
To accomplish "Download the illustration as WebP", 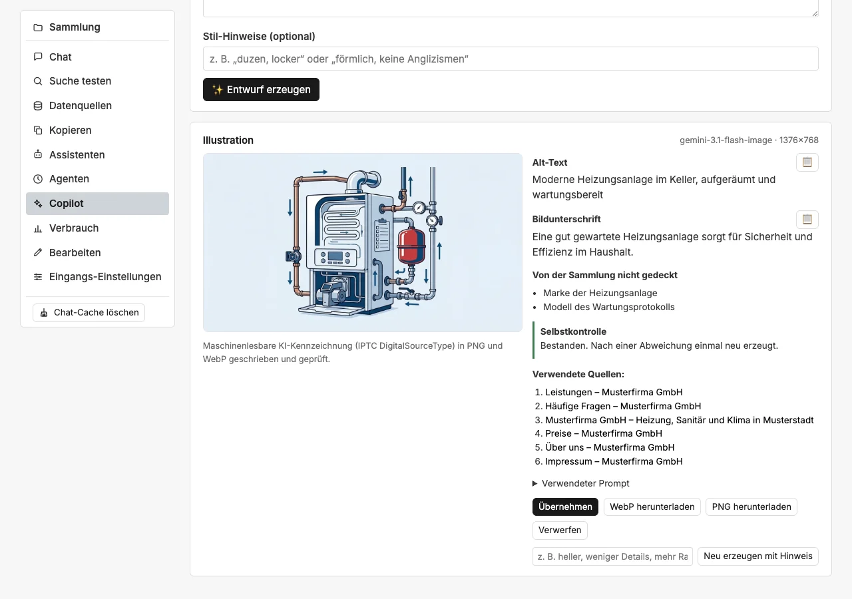I will tap(652, 506).
